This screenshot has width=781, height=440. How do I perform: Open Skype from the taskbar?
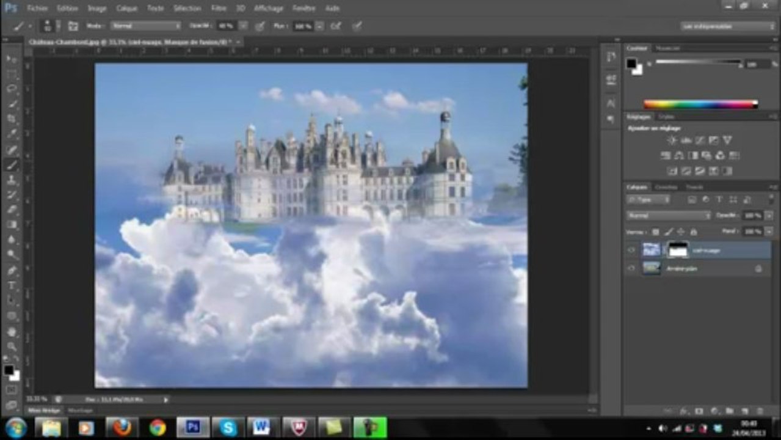pos(228,427)
